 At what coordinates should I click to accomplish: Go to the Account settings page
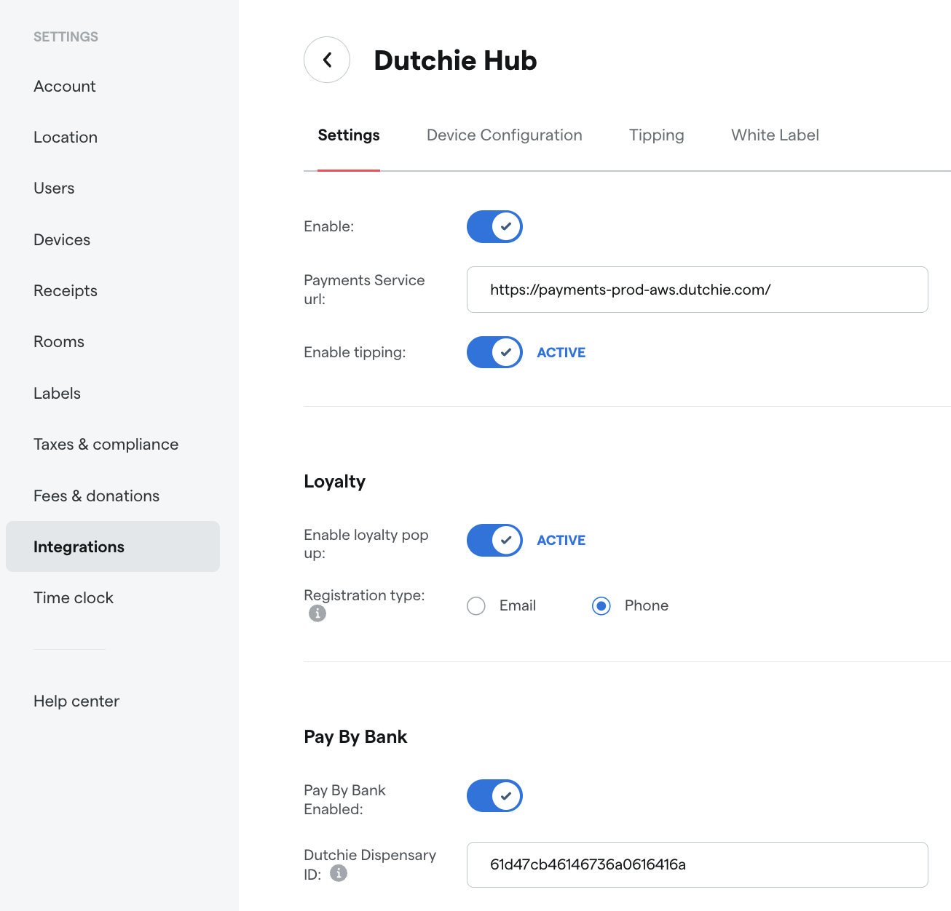(x=64, y=86)
